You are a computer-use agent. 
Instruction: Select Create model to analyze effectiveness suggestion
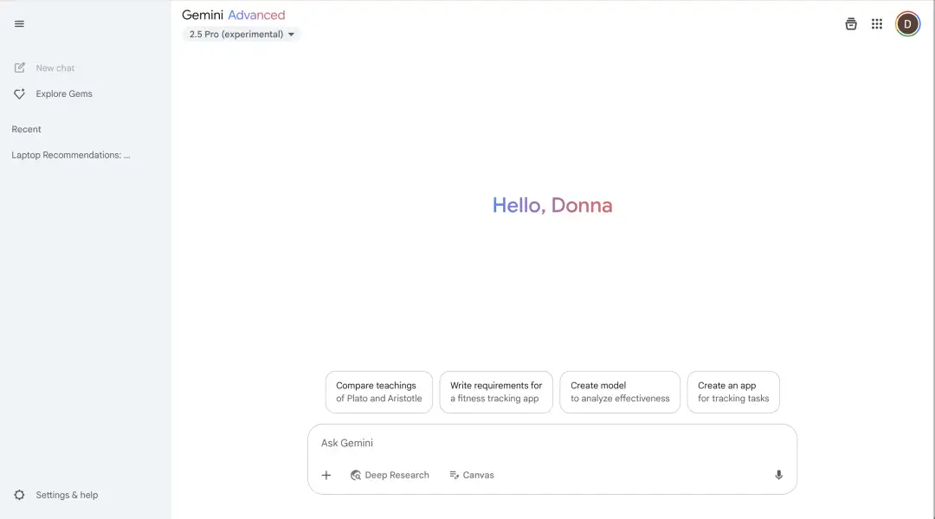[620, 392]
